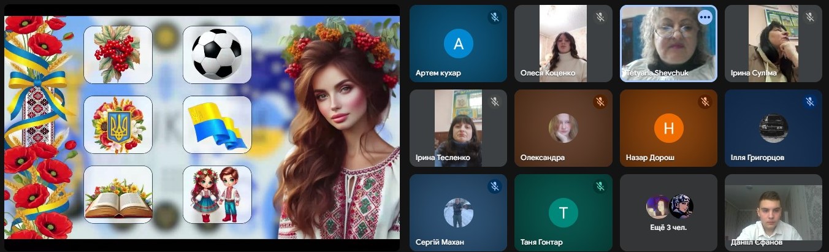Click the muted mic icon on Ілля Григорцов tile
The width and height of the screenshot is (829, 252).
[x=810, y=102]
